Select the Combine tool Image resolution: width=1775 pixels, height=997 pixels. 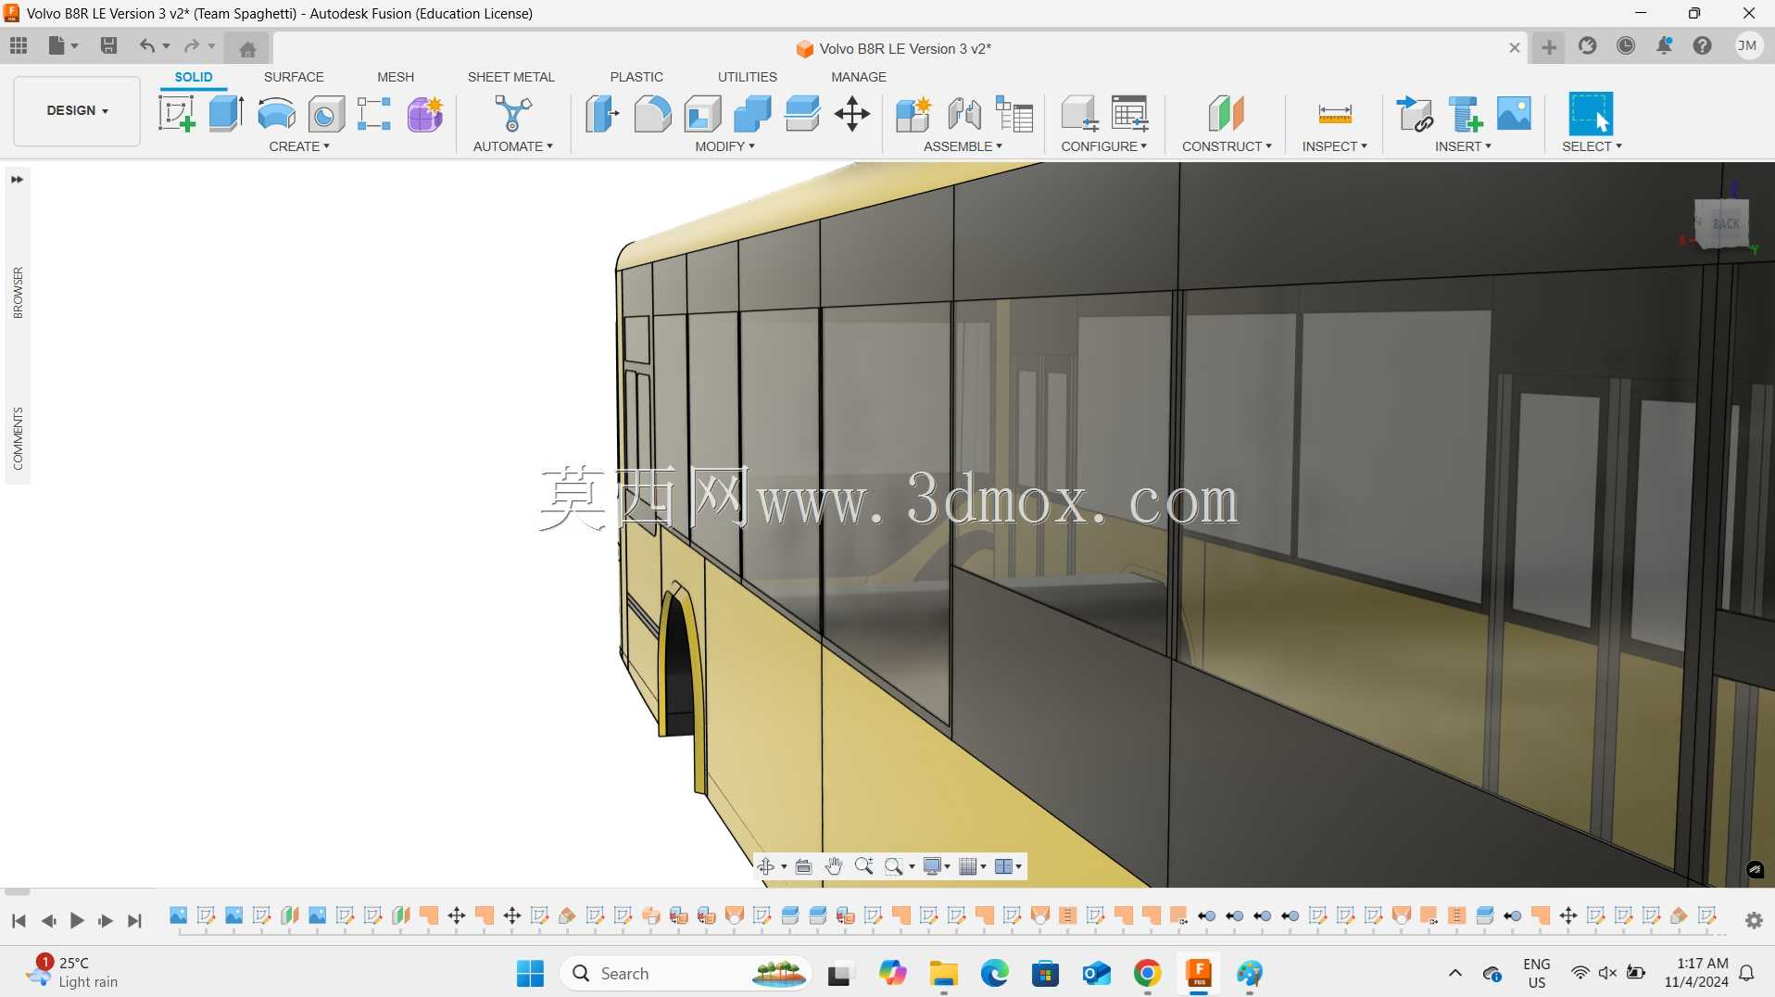pos(752,114)
